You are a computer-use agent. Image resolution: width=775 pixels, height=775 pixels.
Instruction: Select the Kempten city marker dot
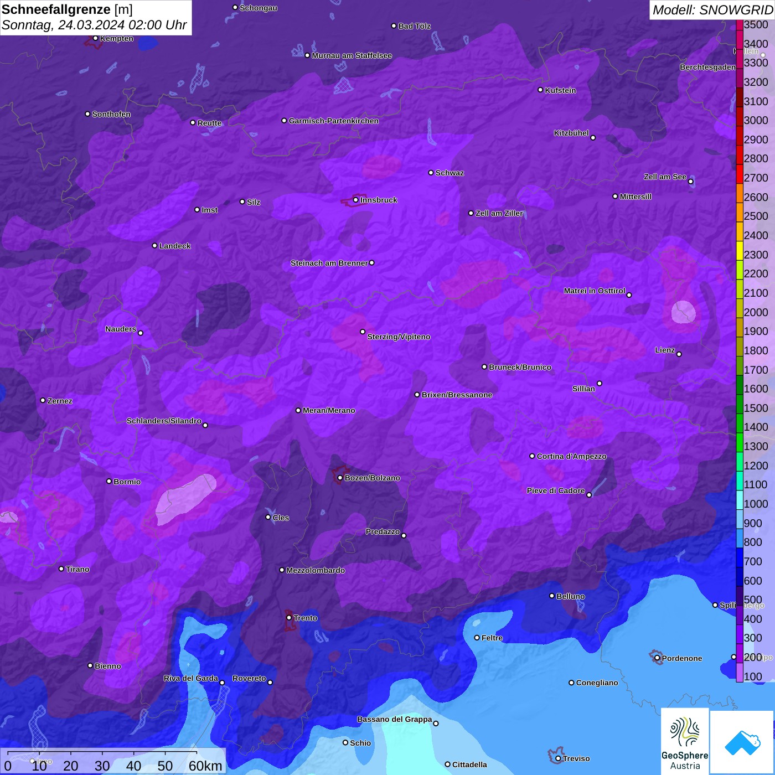click(x=95, y=38)
